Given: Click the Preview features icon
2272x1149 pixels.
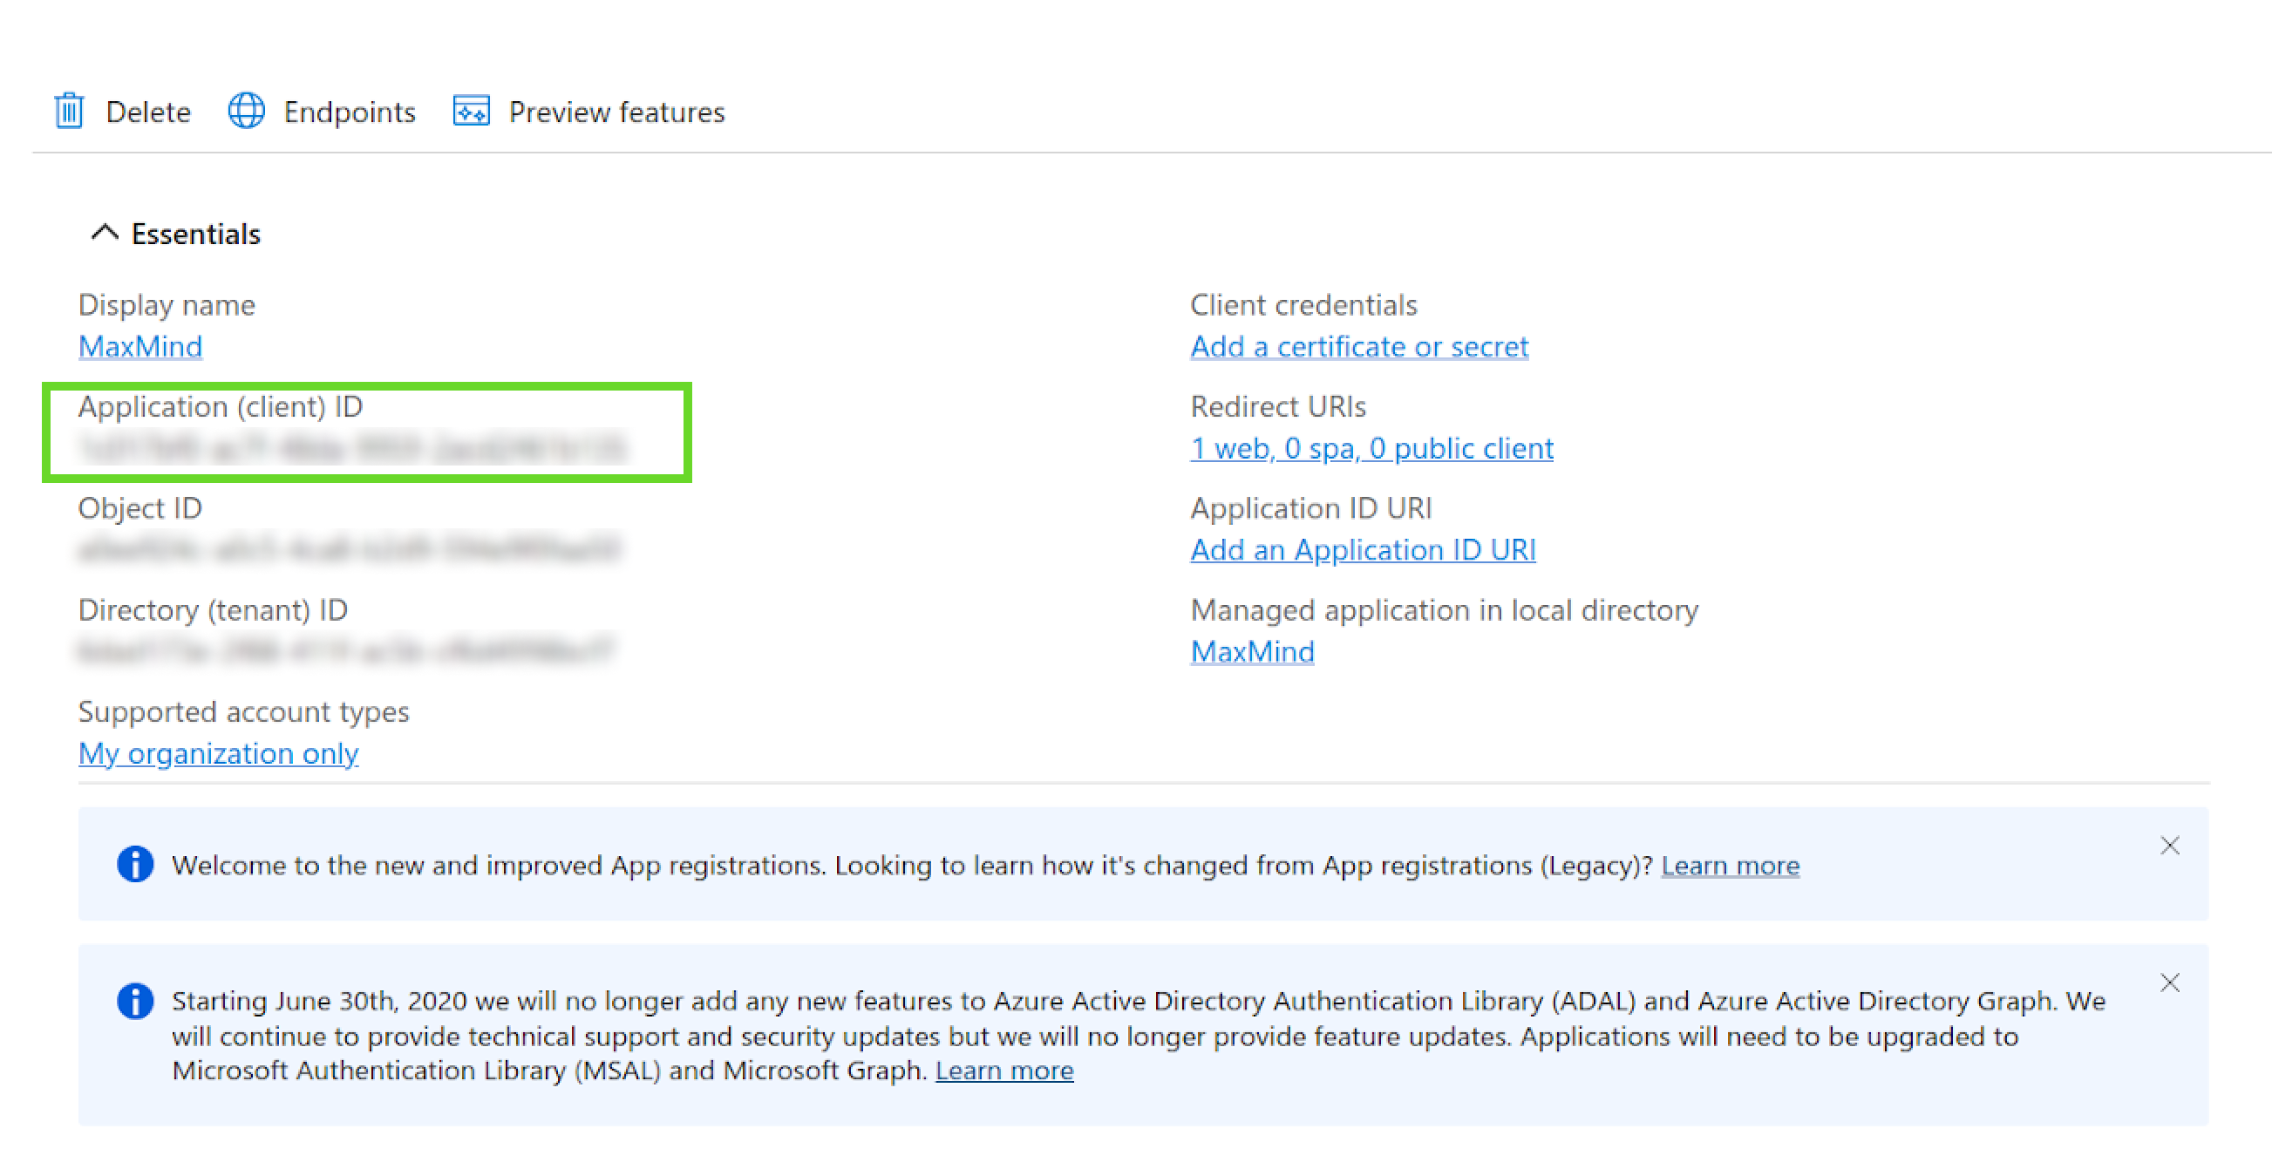Looking at the screenshot, I should pos(471,111).
